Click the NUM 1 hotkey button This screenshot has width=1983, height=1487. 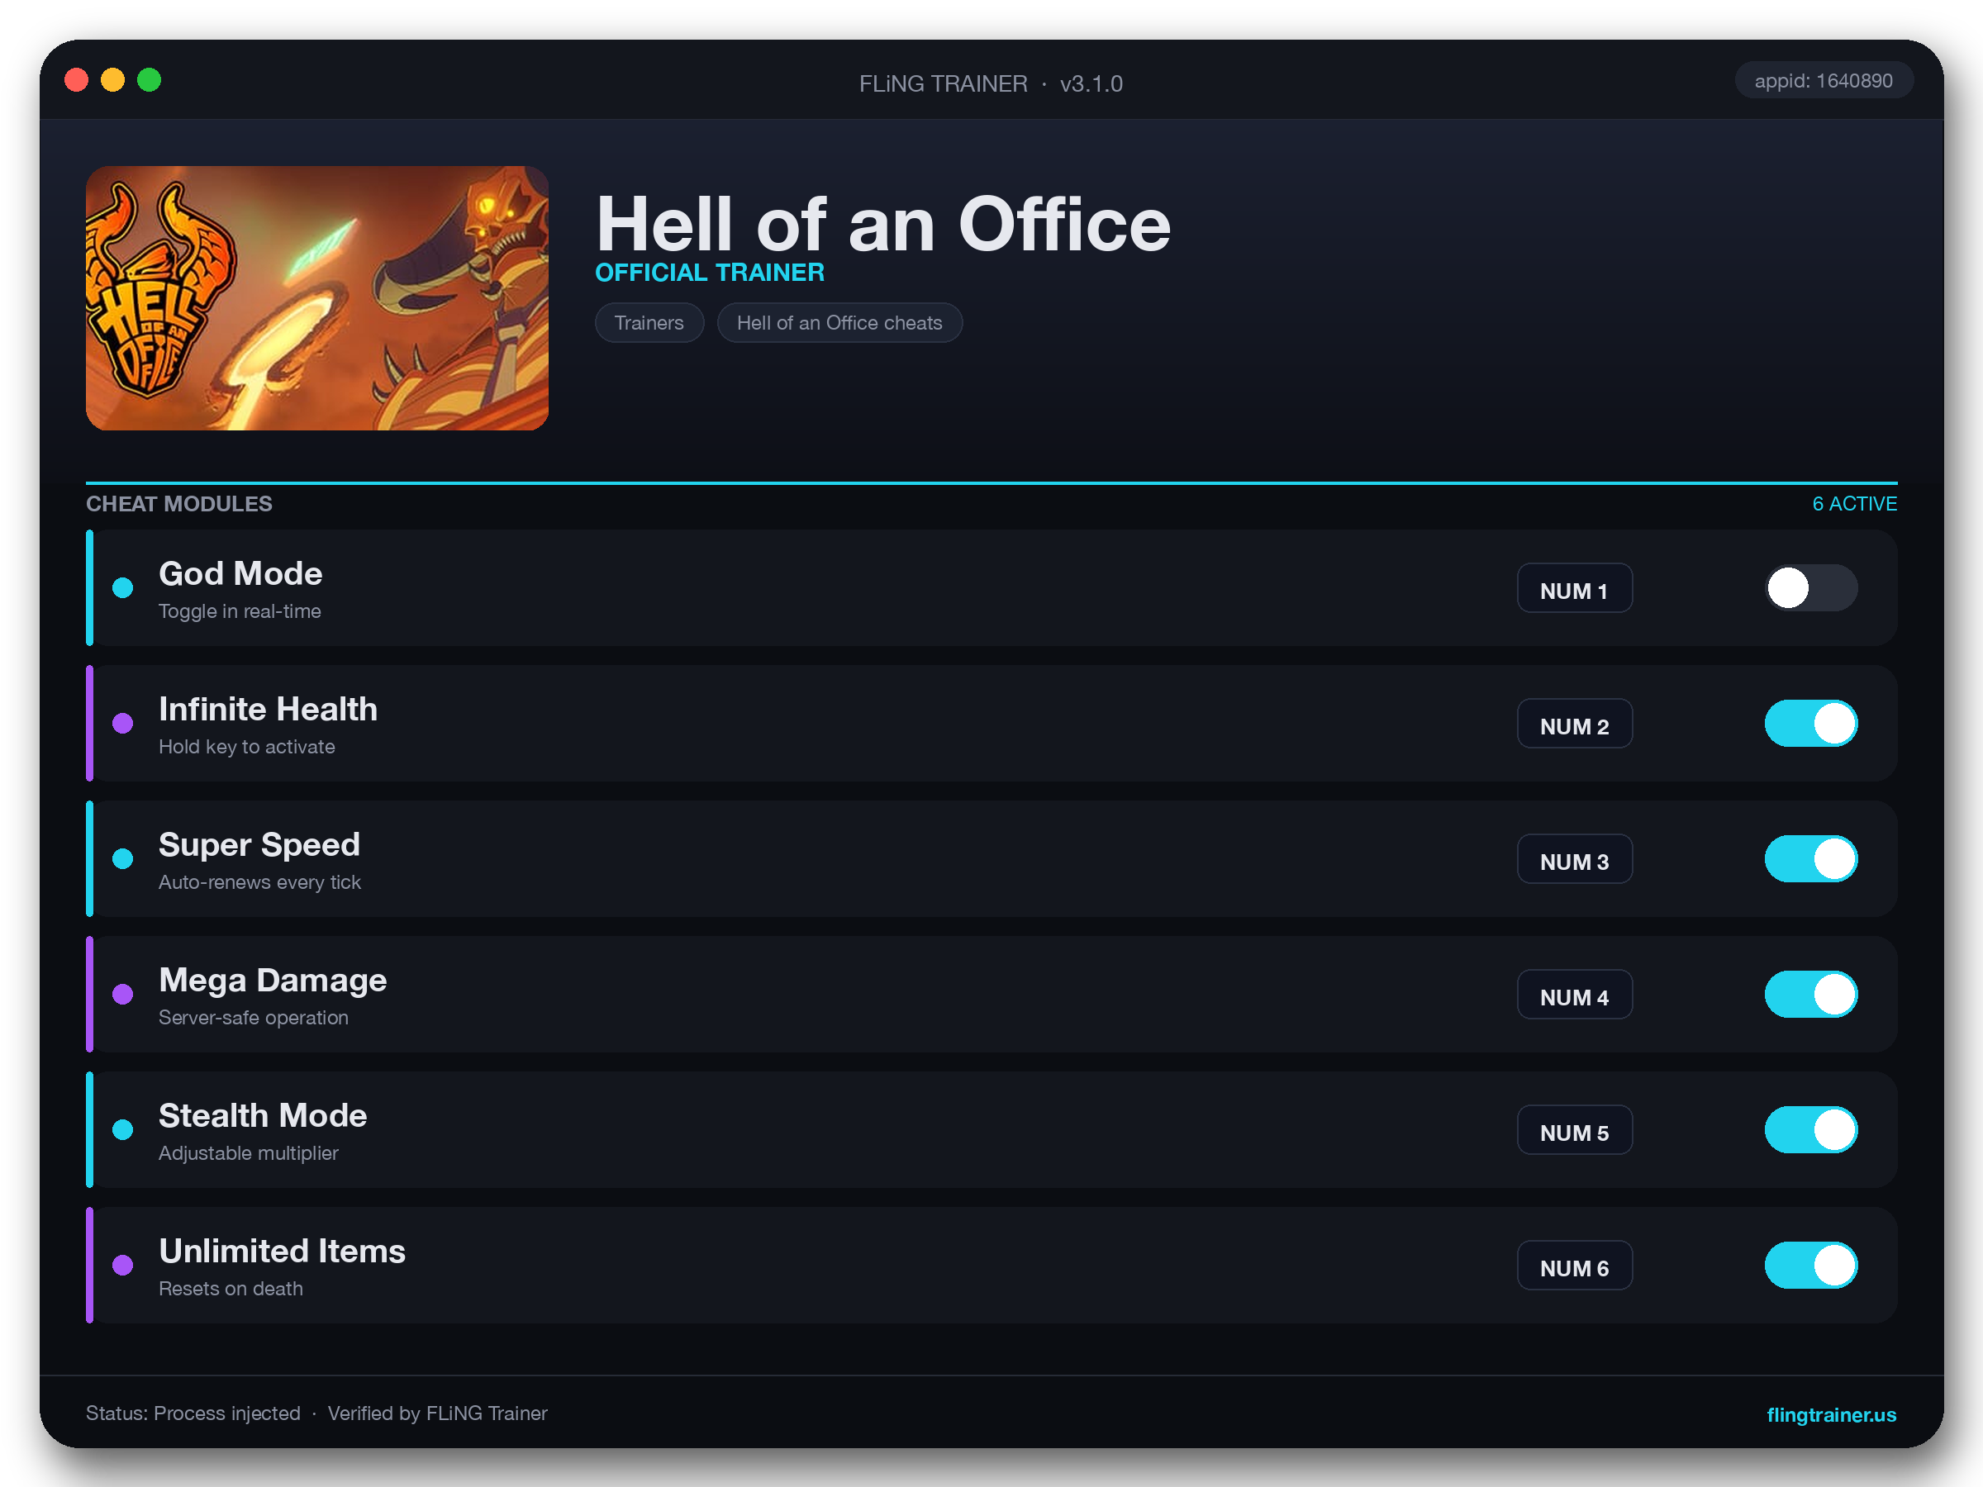coord(1574,589)
